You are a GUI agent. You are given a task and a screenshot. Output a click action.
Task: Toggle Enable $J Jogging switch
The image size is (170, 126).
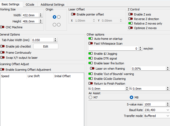(x=91, y=54)
